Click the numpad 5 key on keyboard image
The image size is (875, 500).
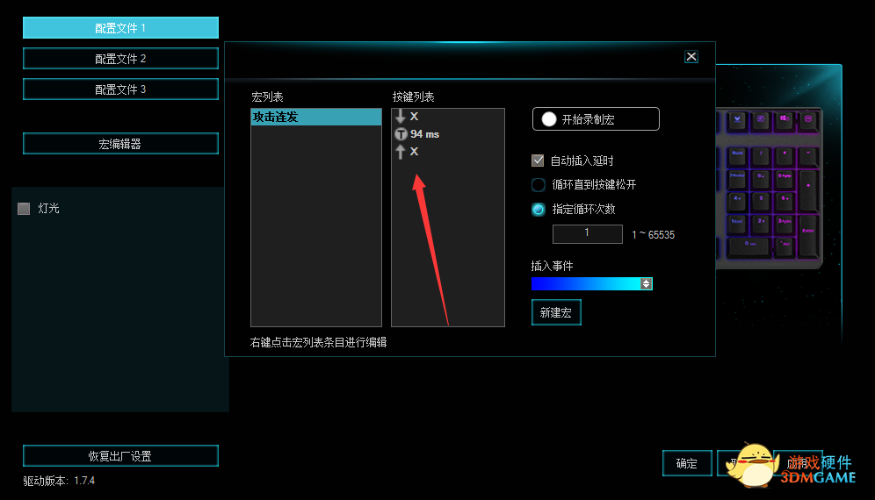[761, 199]
